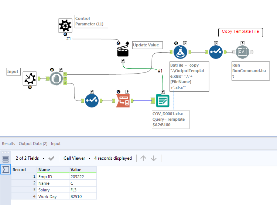Viewport: 277px width, 205px height.
Task: Switch to results messages list view icon
Action: 6,159
